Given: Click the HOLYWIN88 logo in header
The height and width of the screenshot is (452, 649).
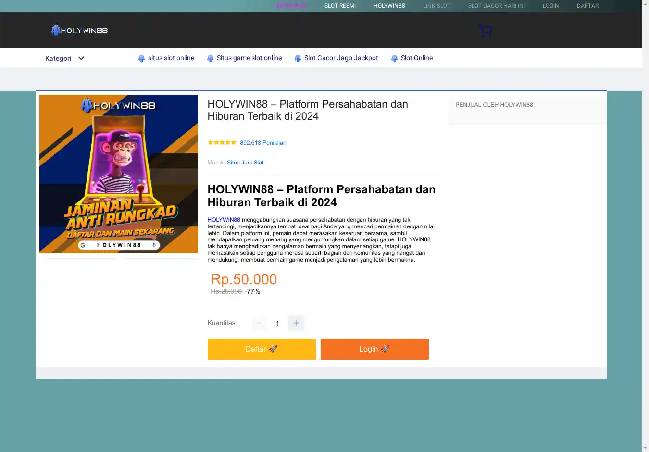Looking at the screenshot, I should click(x=79, y=30).
